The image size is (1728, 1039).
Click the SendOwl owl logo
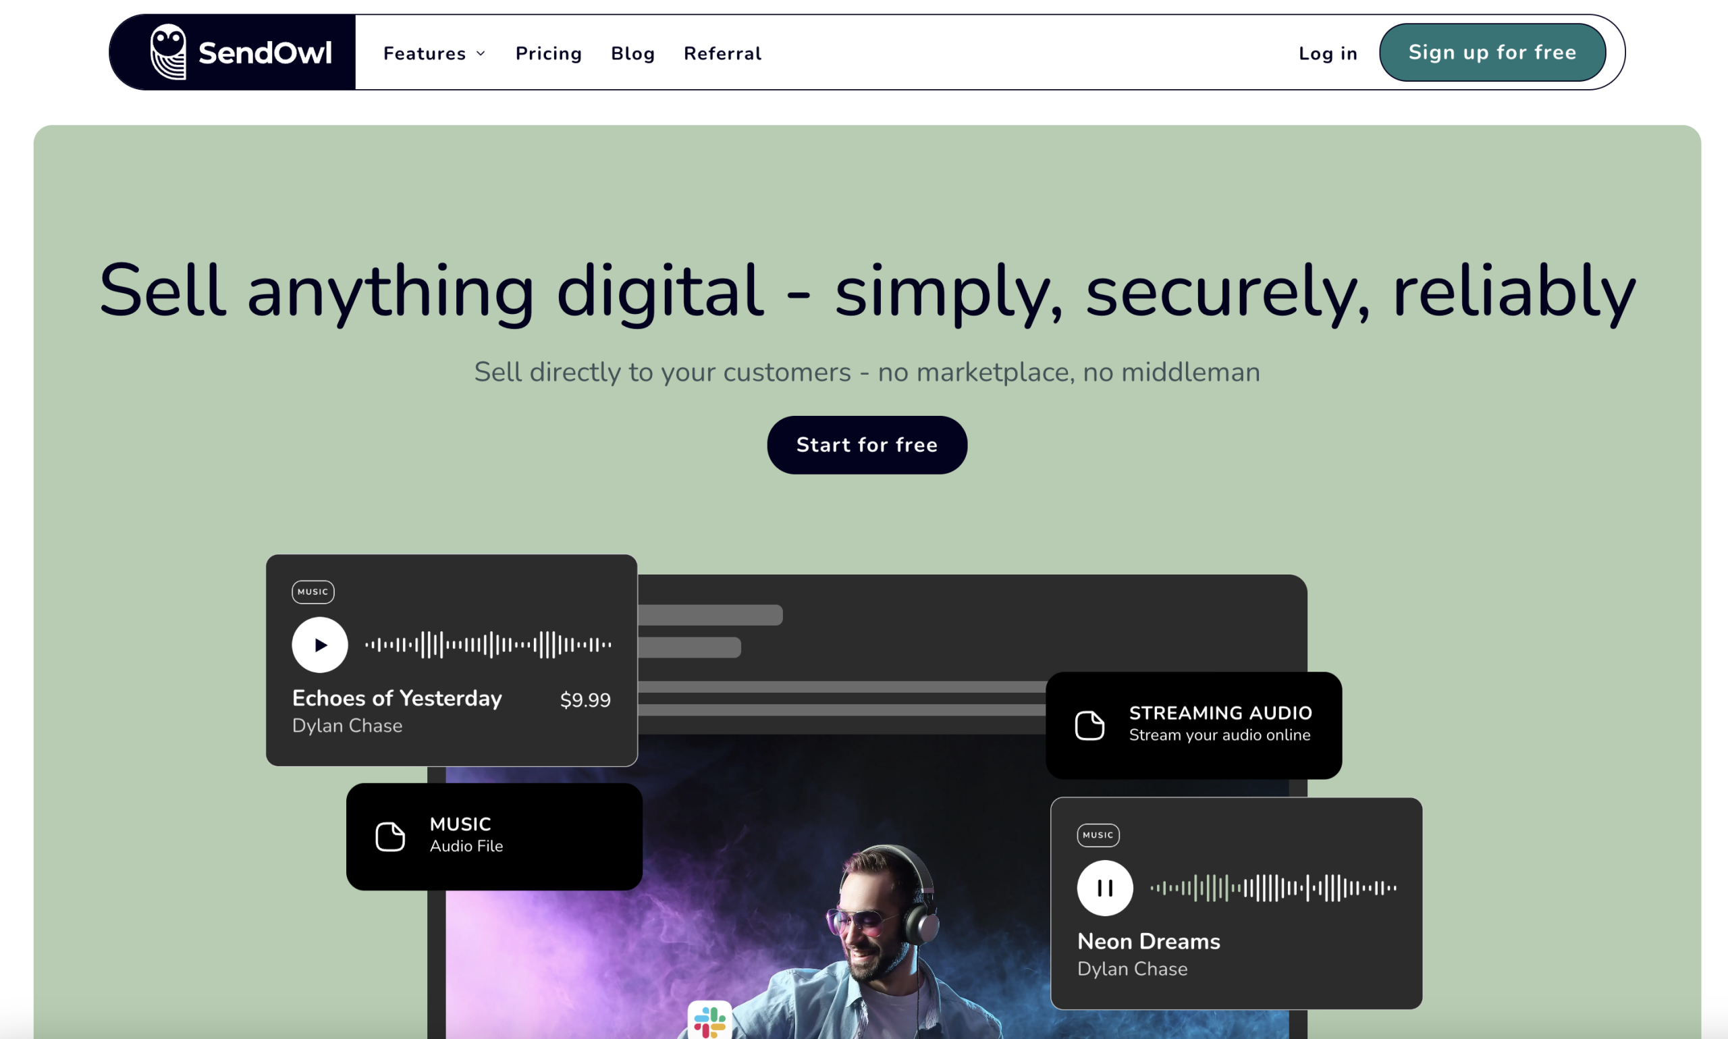[x=169, y=52]
